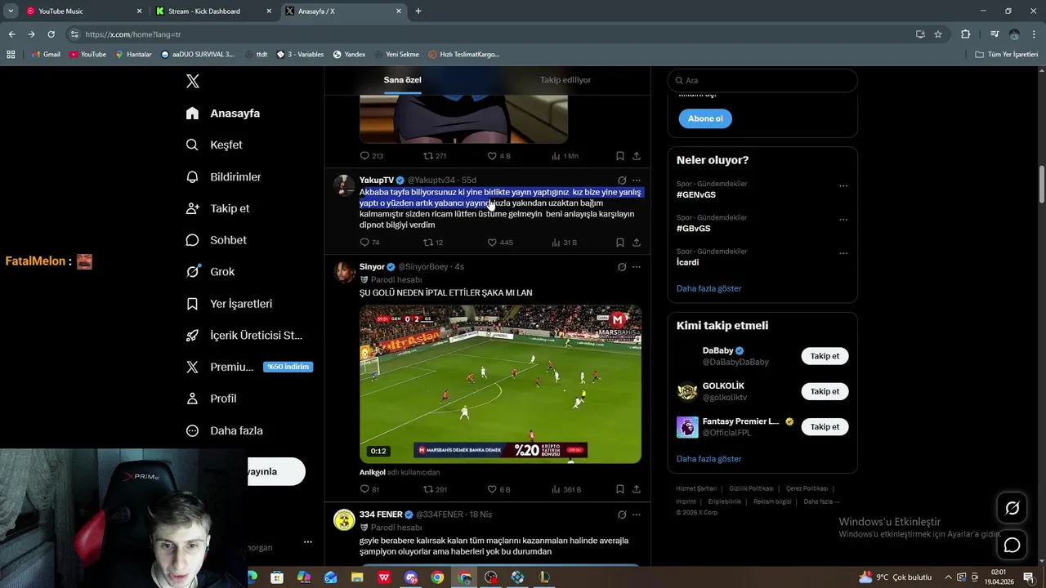Open Takip et in the sidebar
The height and width of the screenshot is (588, 1046).
[217, 208]
